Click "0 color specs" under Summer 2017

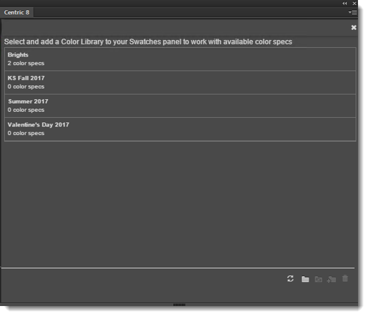point(26,110)
